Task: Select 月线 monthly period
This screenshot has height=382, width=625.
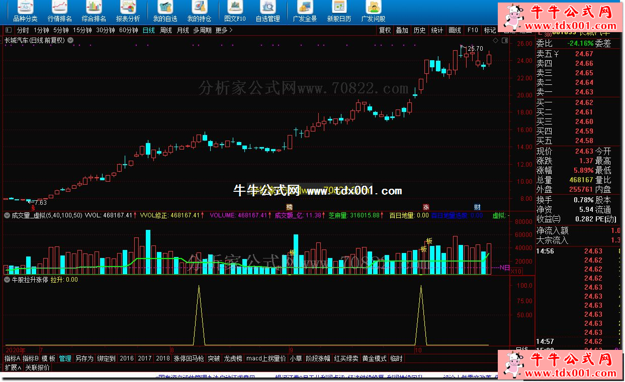Action: click(x=183, y=30)
